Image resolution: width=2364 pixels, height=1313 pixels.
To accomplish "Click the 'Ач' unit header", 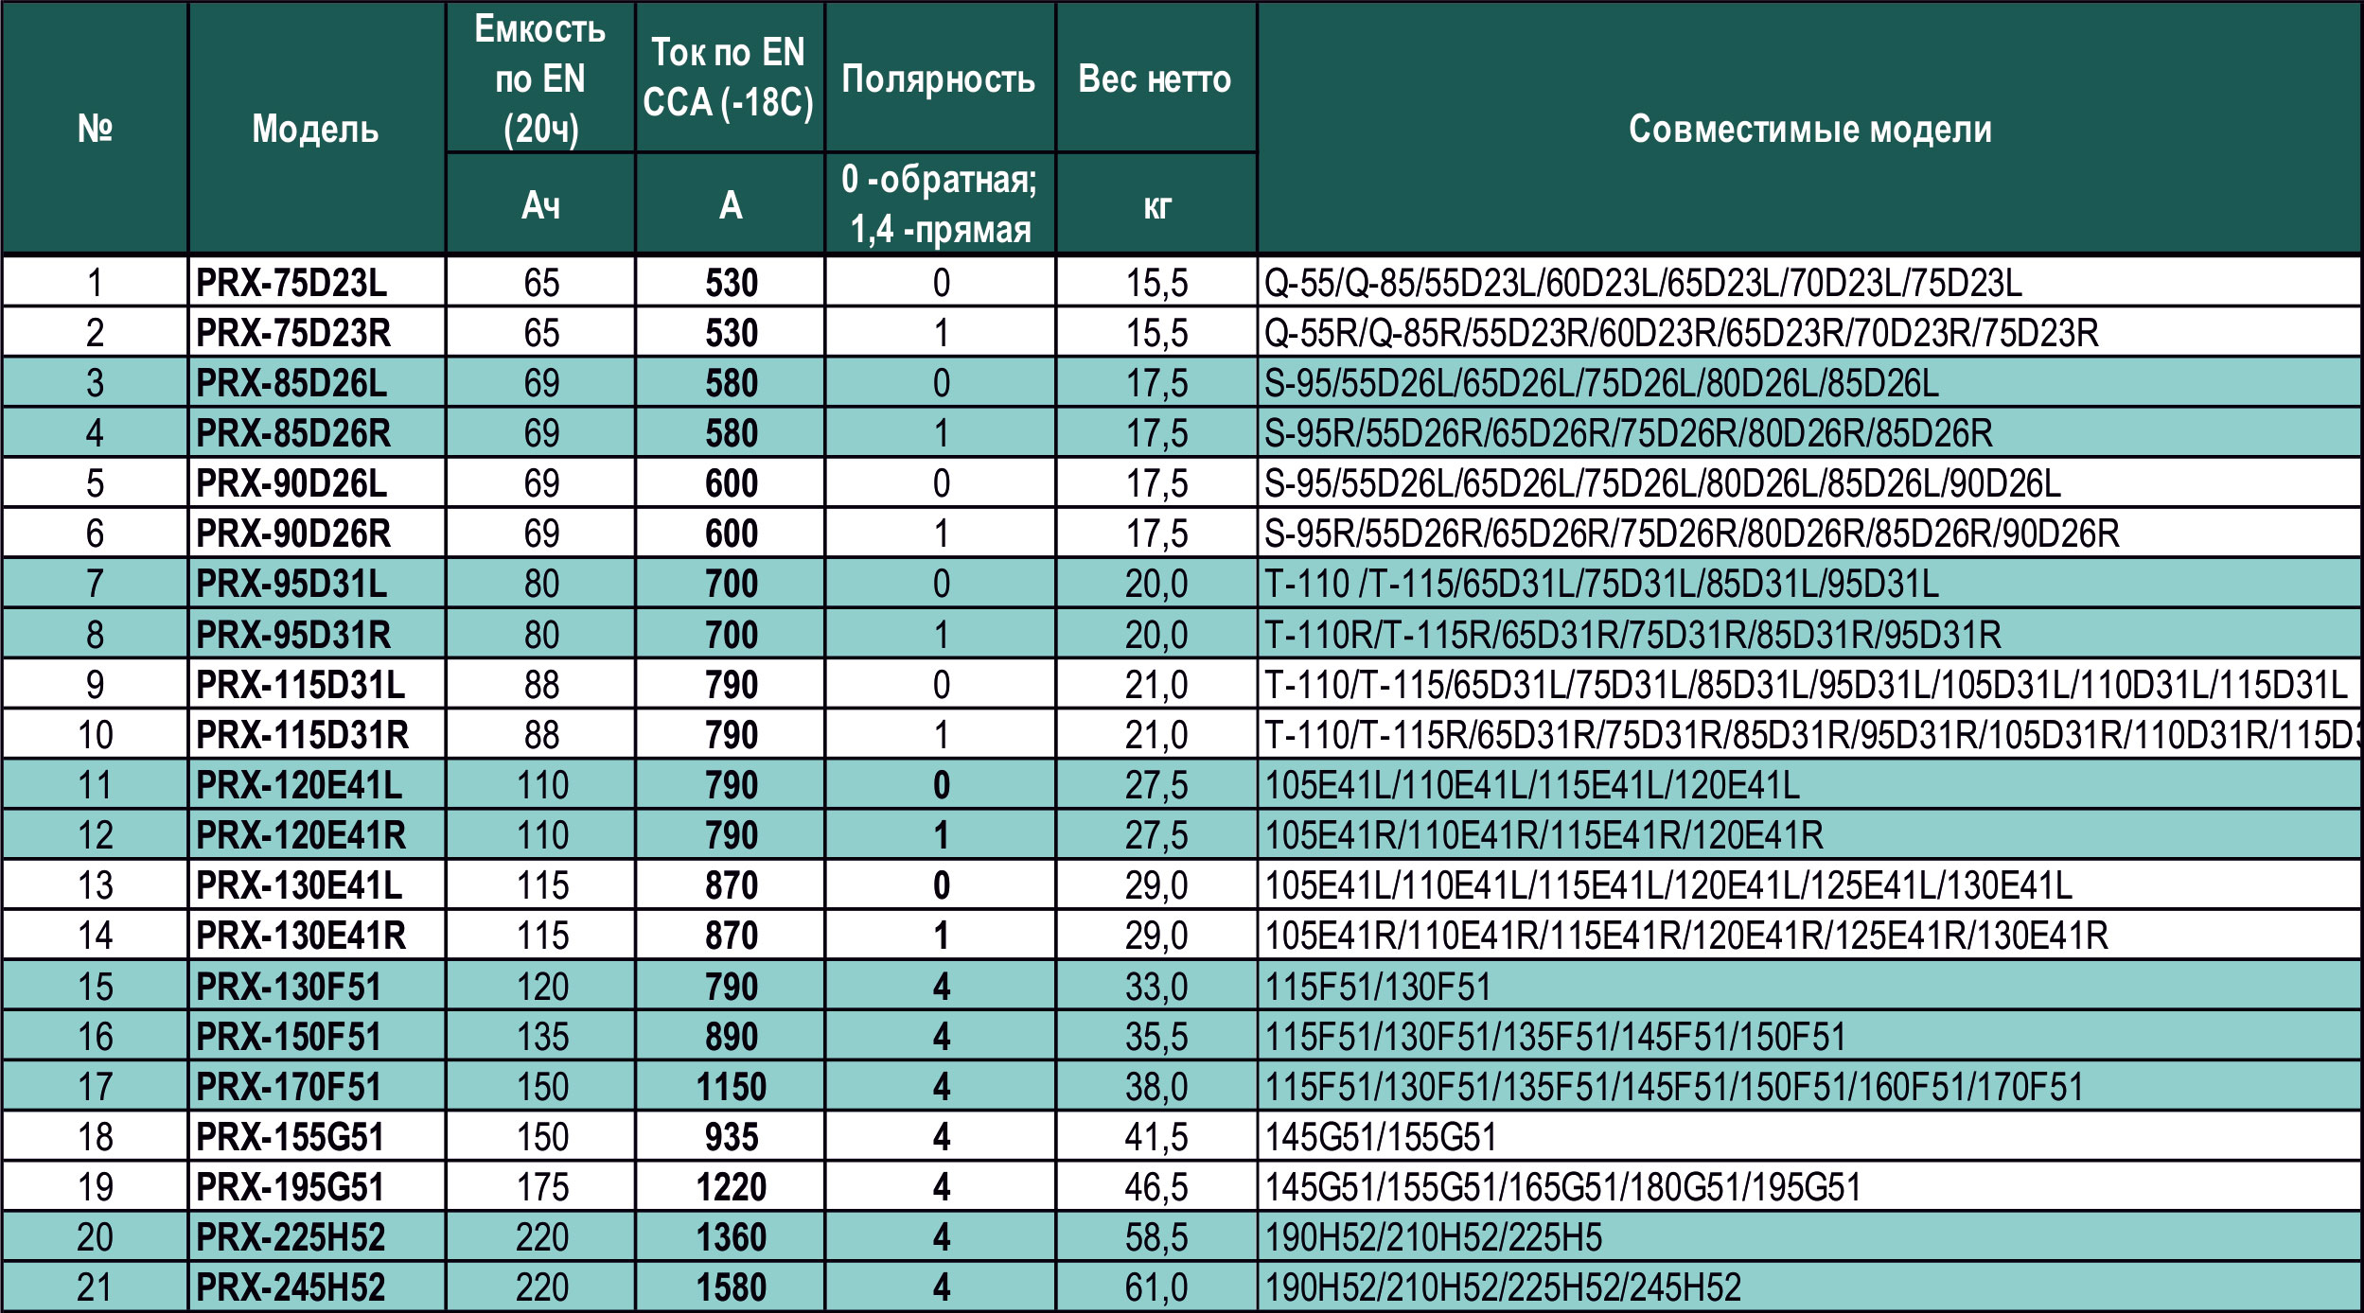I will coord(540,203).
